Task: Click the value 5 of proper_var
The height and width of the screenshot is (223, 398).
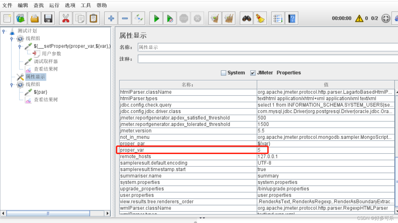Action: pyautogui.click(x=326, y=150)
